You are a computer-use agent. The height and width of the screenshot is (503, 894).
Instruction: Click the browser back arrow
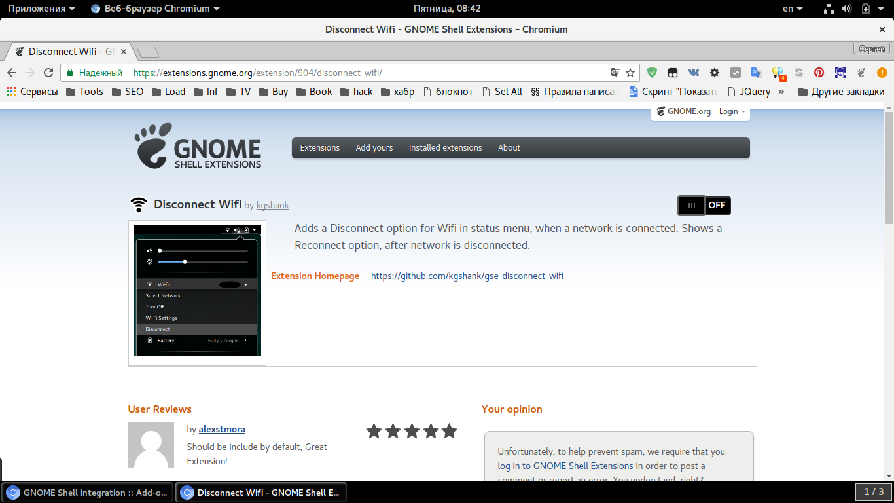tap(12, 73)
